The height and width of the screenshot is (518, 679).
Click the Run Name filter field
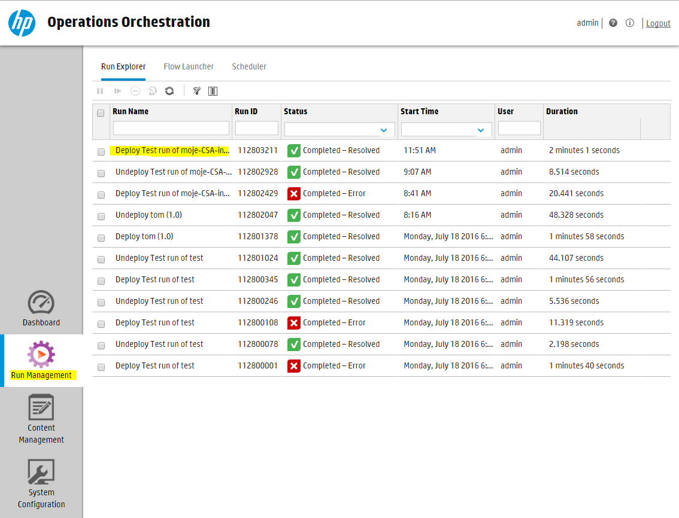(x=171, y=128)
